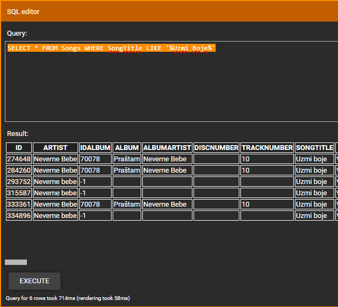Click the cell with ID 293752
Viewport: 338px width, 307px height.
tap(19, 182)
